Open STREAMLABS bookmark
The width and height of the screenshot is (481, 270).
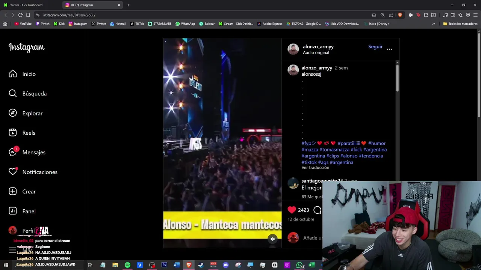point(160,24)
